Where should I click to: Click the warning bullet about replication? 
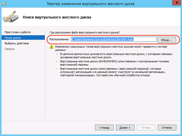115,72
